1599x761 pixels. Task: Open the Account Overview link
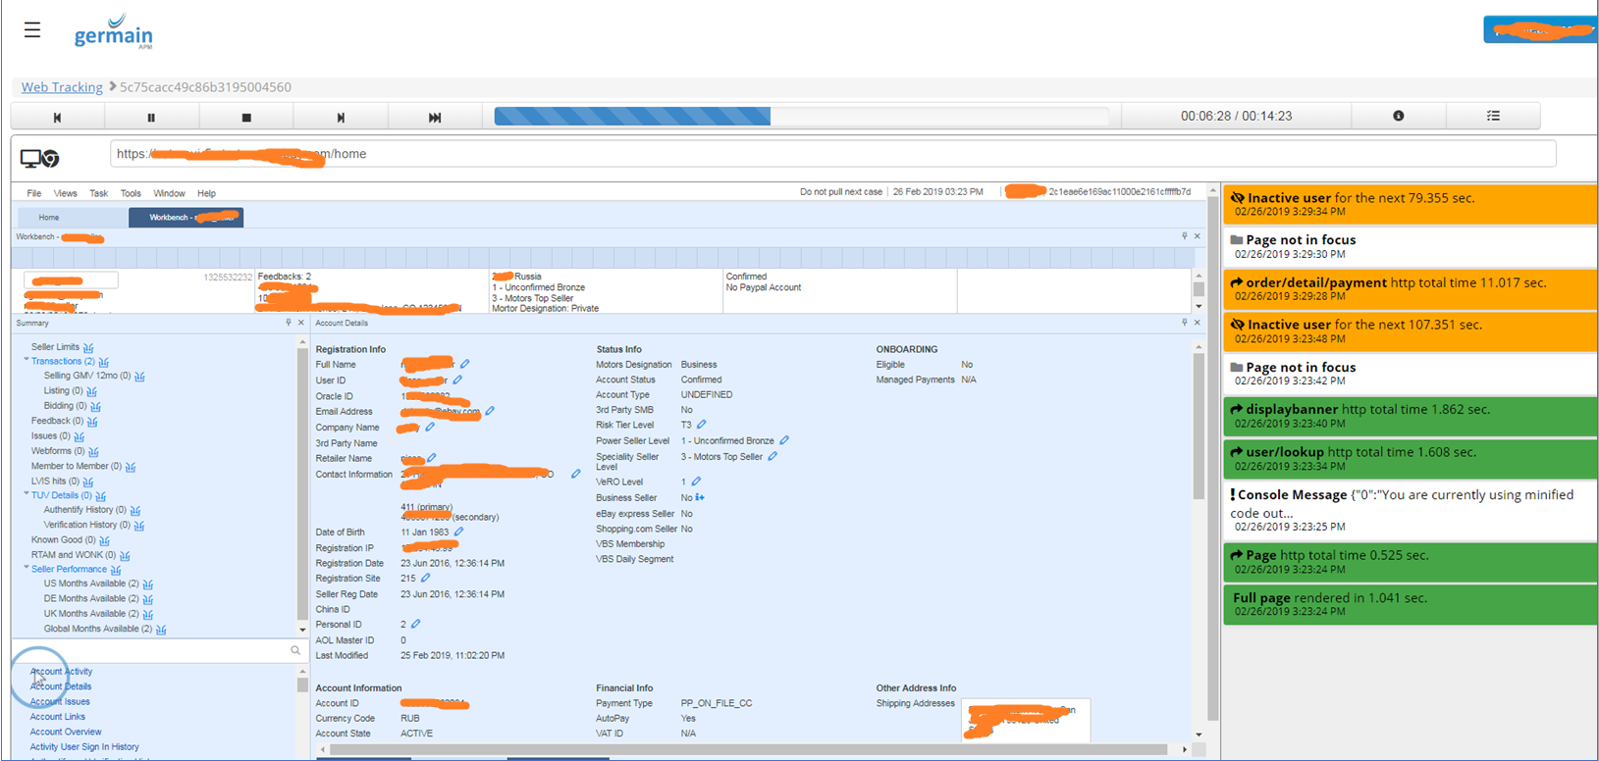66,732
